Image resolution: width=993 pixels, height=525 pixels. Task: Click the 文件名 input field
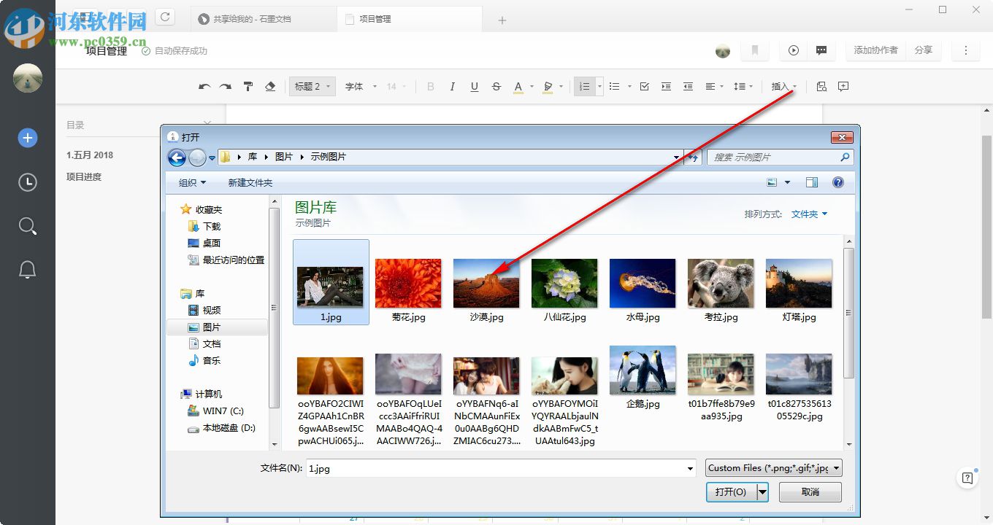501,468
